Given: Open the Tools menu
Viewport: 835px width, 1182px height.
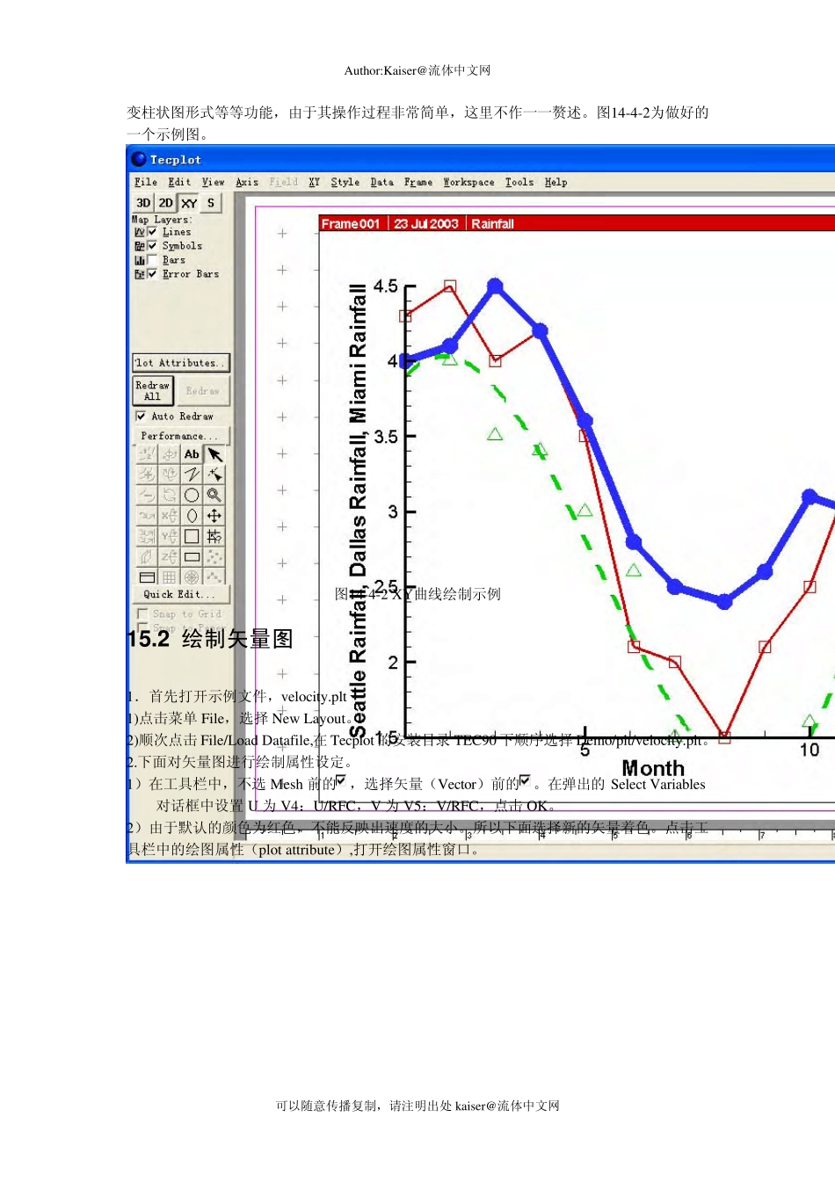Looking at the screenshot, I should pos(519,182).
